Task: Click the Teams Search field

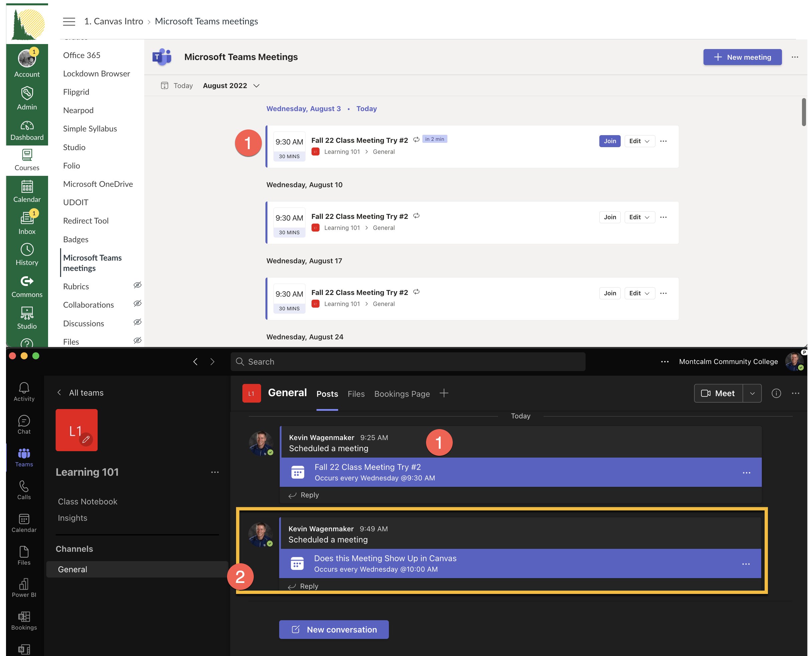Action: (x=408, y=362)
